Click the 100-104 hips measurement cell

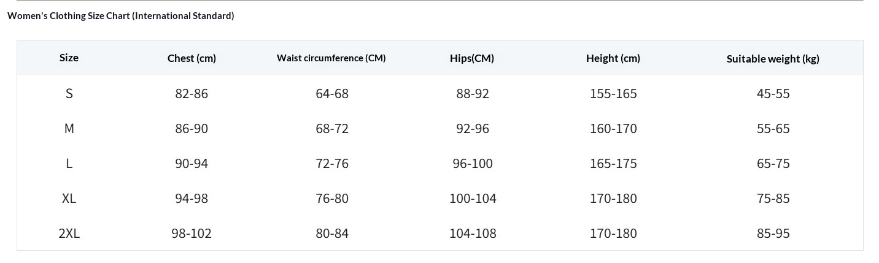point(473,198)
